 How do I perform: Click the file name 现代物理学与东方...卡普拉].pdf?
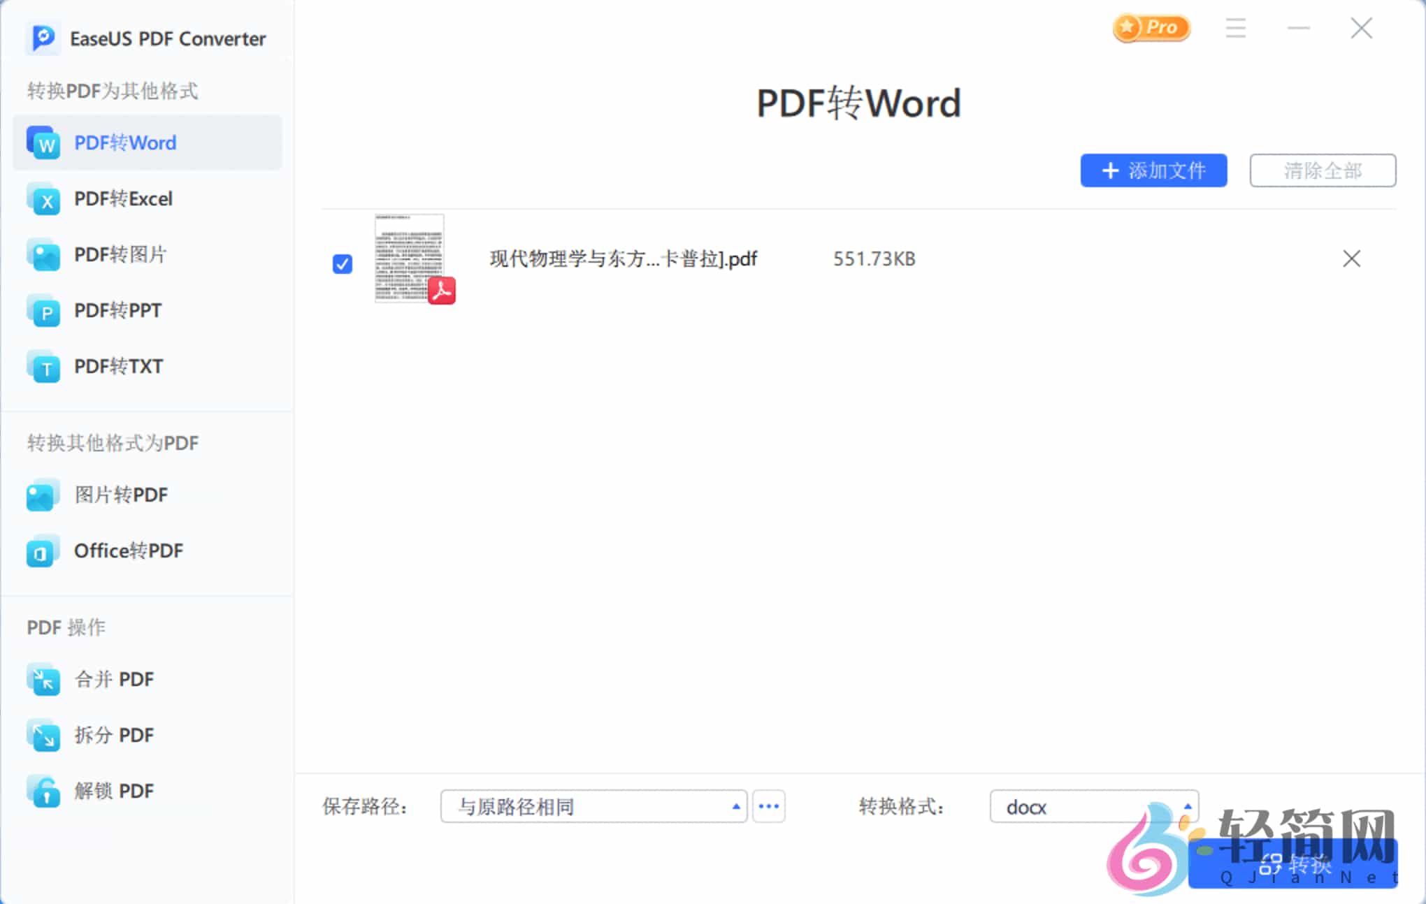(x=624, y=259)
